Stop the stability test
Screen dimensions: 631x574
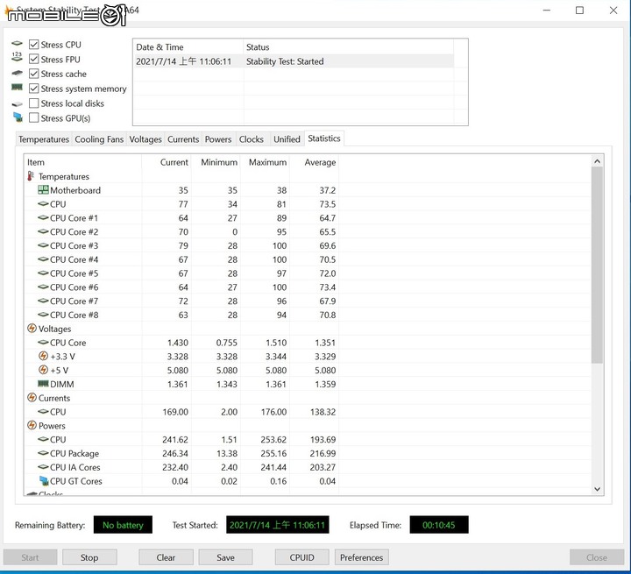coord(89,557)
